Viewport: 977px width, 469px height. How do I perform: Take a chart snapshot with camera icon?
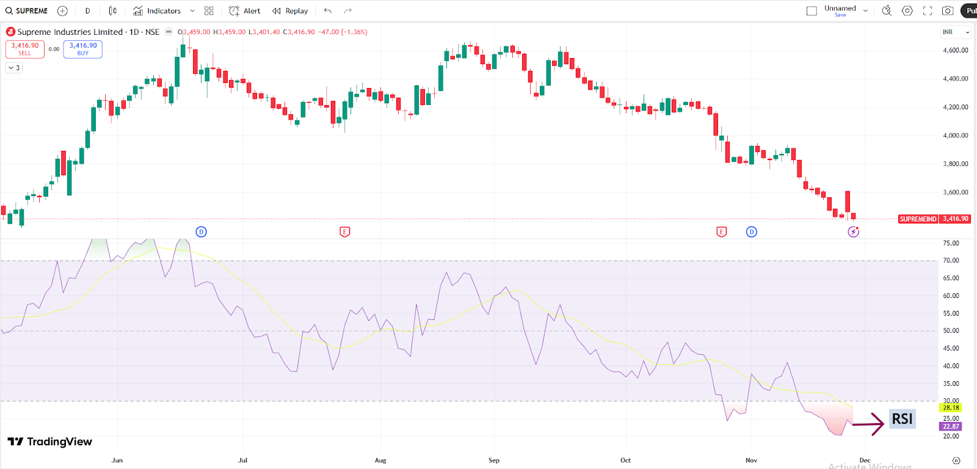[x=948, y=11]
